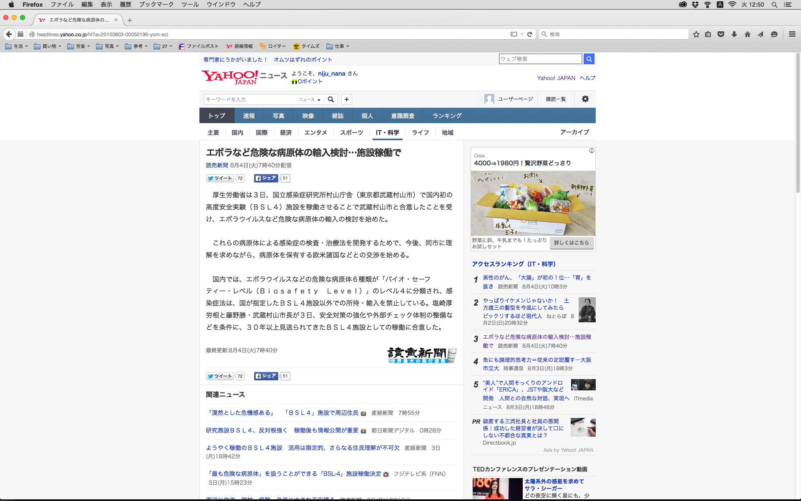Expand the 仕事 bookmarks folder
The width and height of the screenshot is (801, 501).
[338, 46]
